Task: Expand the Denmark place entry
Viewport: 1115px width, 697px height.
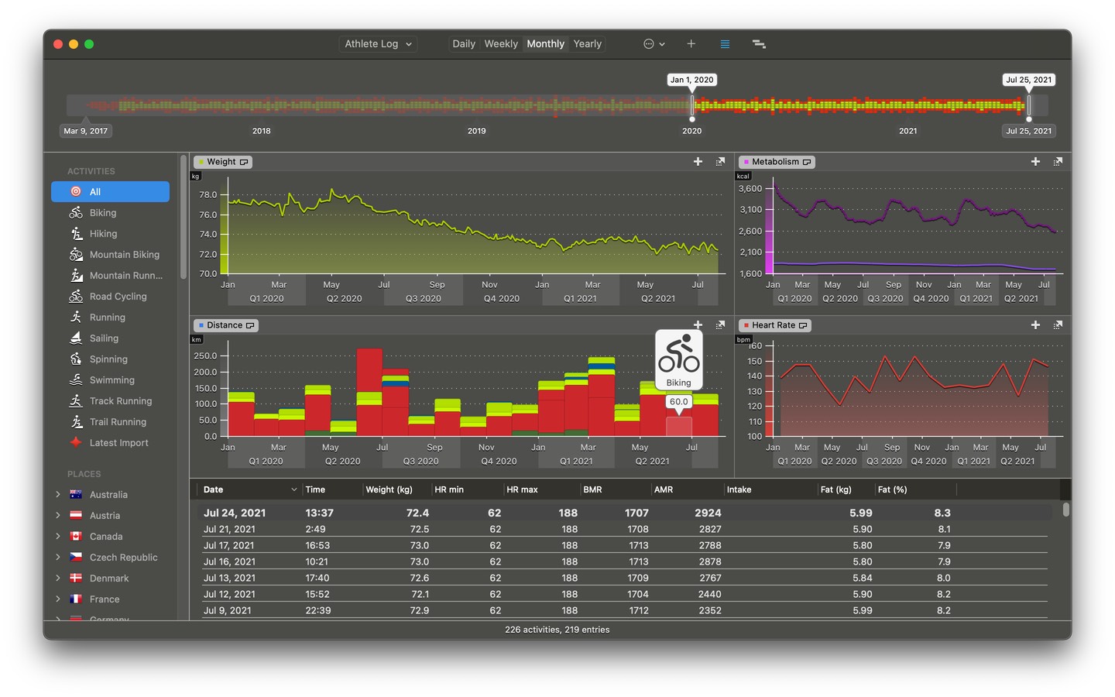Action: [58, 579]
